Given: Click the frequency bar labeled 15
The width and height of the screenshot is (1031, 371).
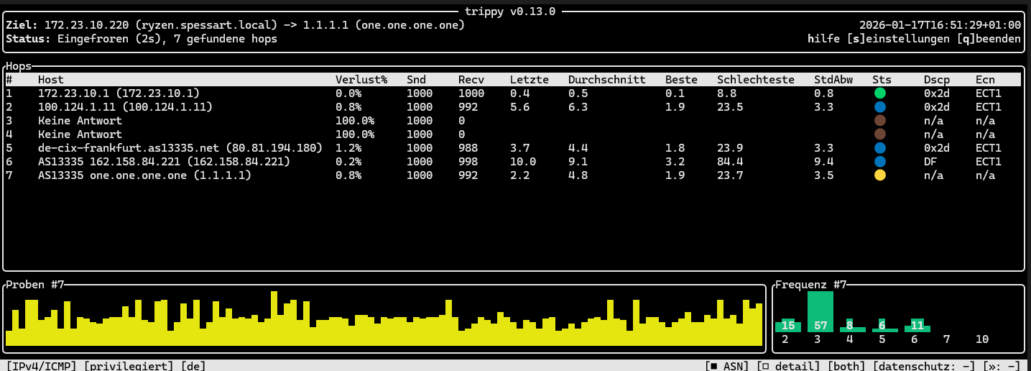Looking at the screenshot, I should tap(788, 326).
